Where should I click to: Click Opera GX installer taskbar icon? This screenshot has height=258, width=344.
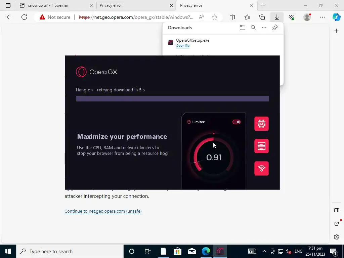coord(220,251)
